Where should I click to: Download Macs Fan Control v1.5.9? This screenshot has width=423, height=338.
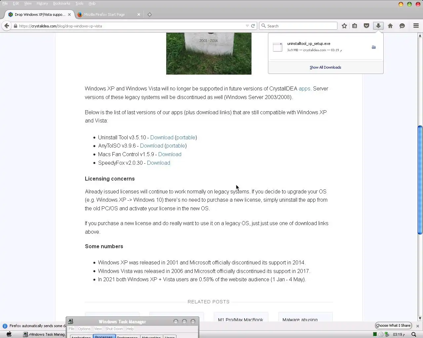coord(170,154)
